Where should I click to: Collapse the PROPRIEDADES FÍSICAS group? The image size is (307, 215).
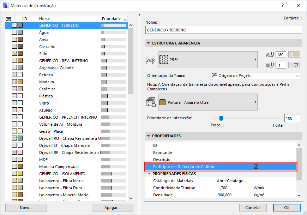point(149,173)
